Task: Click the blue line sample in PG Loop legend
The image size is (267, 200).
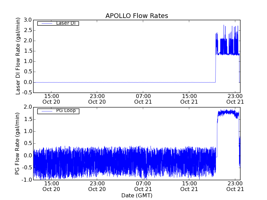Action: [x=46, y=111]
